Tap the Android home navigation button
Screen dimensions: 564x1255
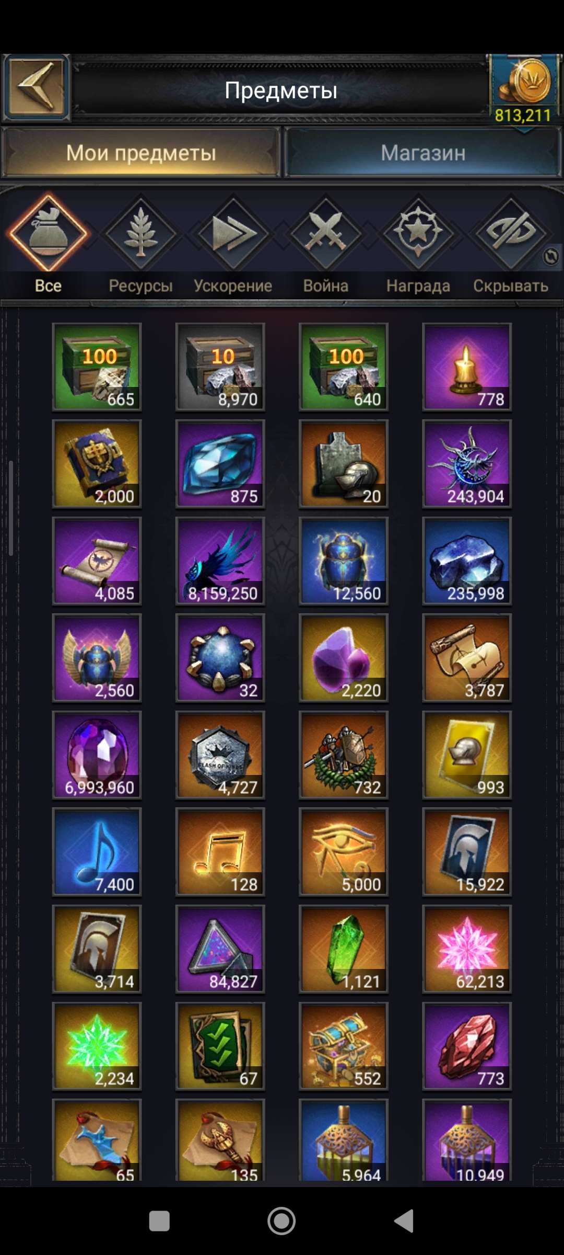tap(281, 1221)
